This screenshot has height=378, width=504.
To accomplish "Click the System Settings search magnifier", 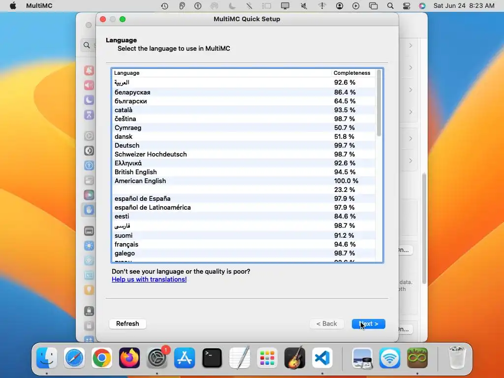I will tap(87, 45).
